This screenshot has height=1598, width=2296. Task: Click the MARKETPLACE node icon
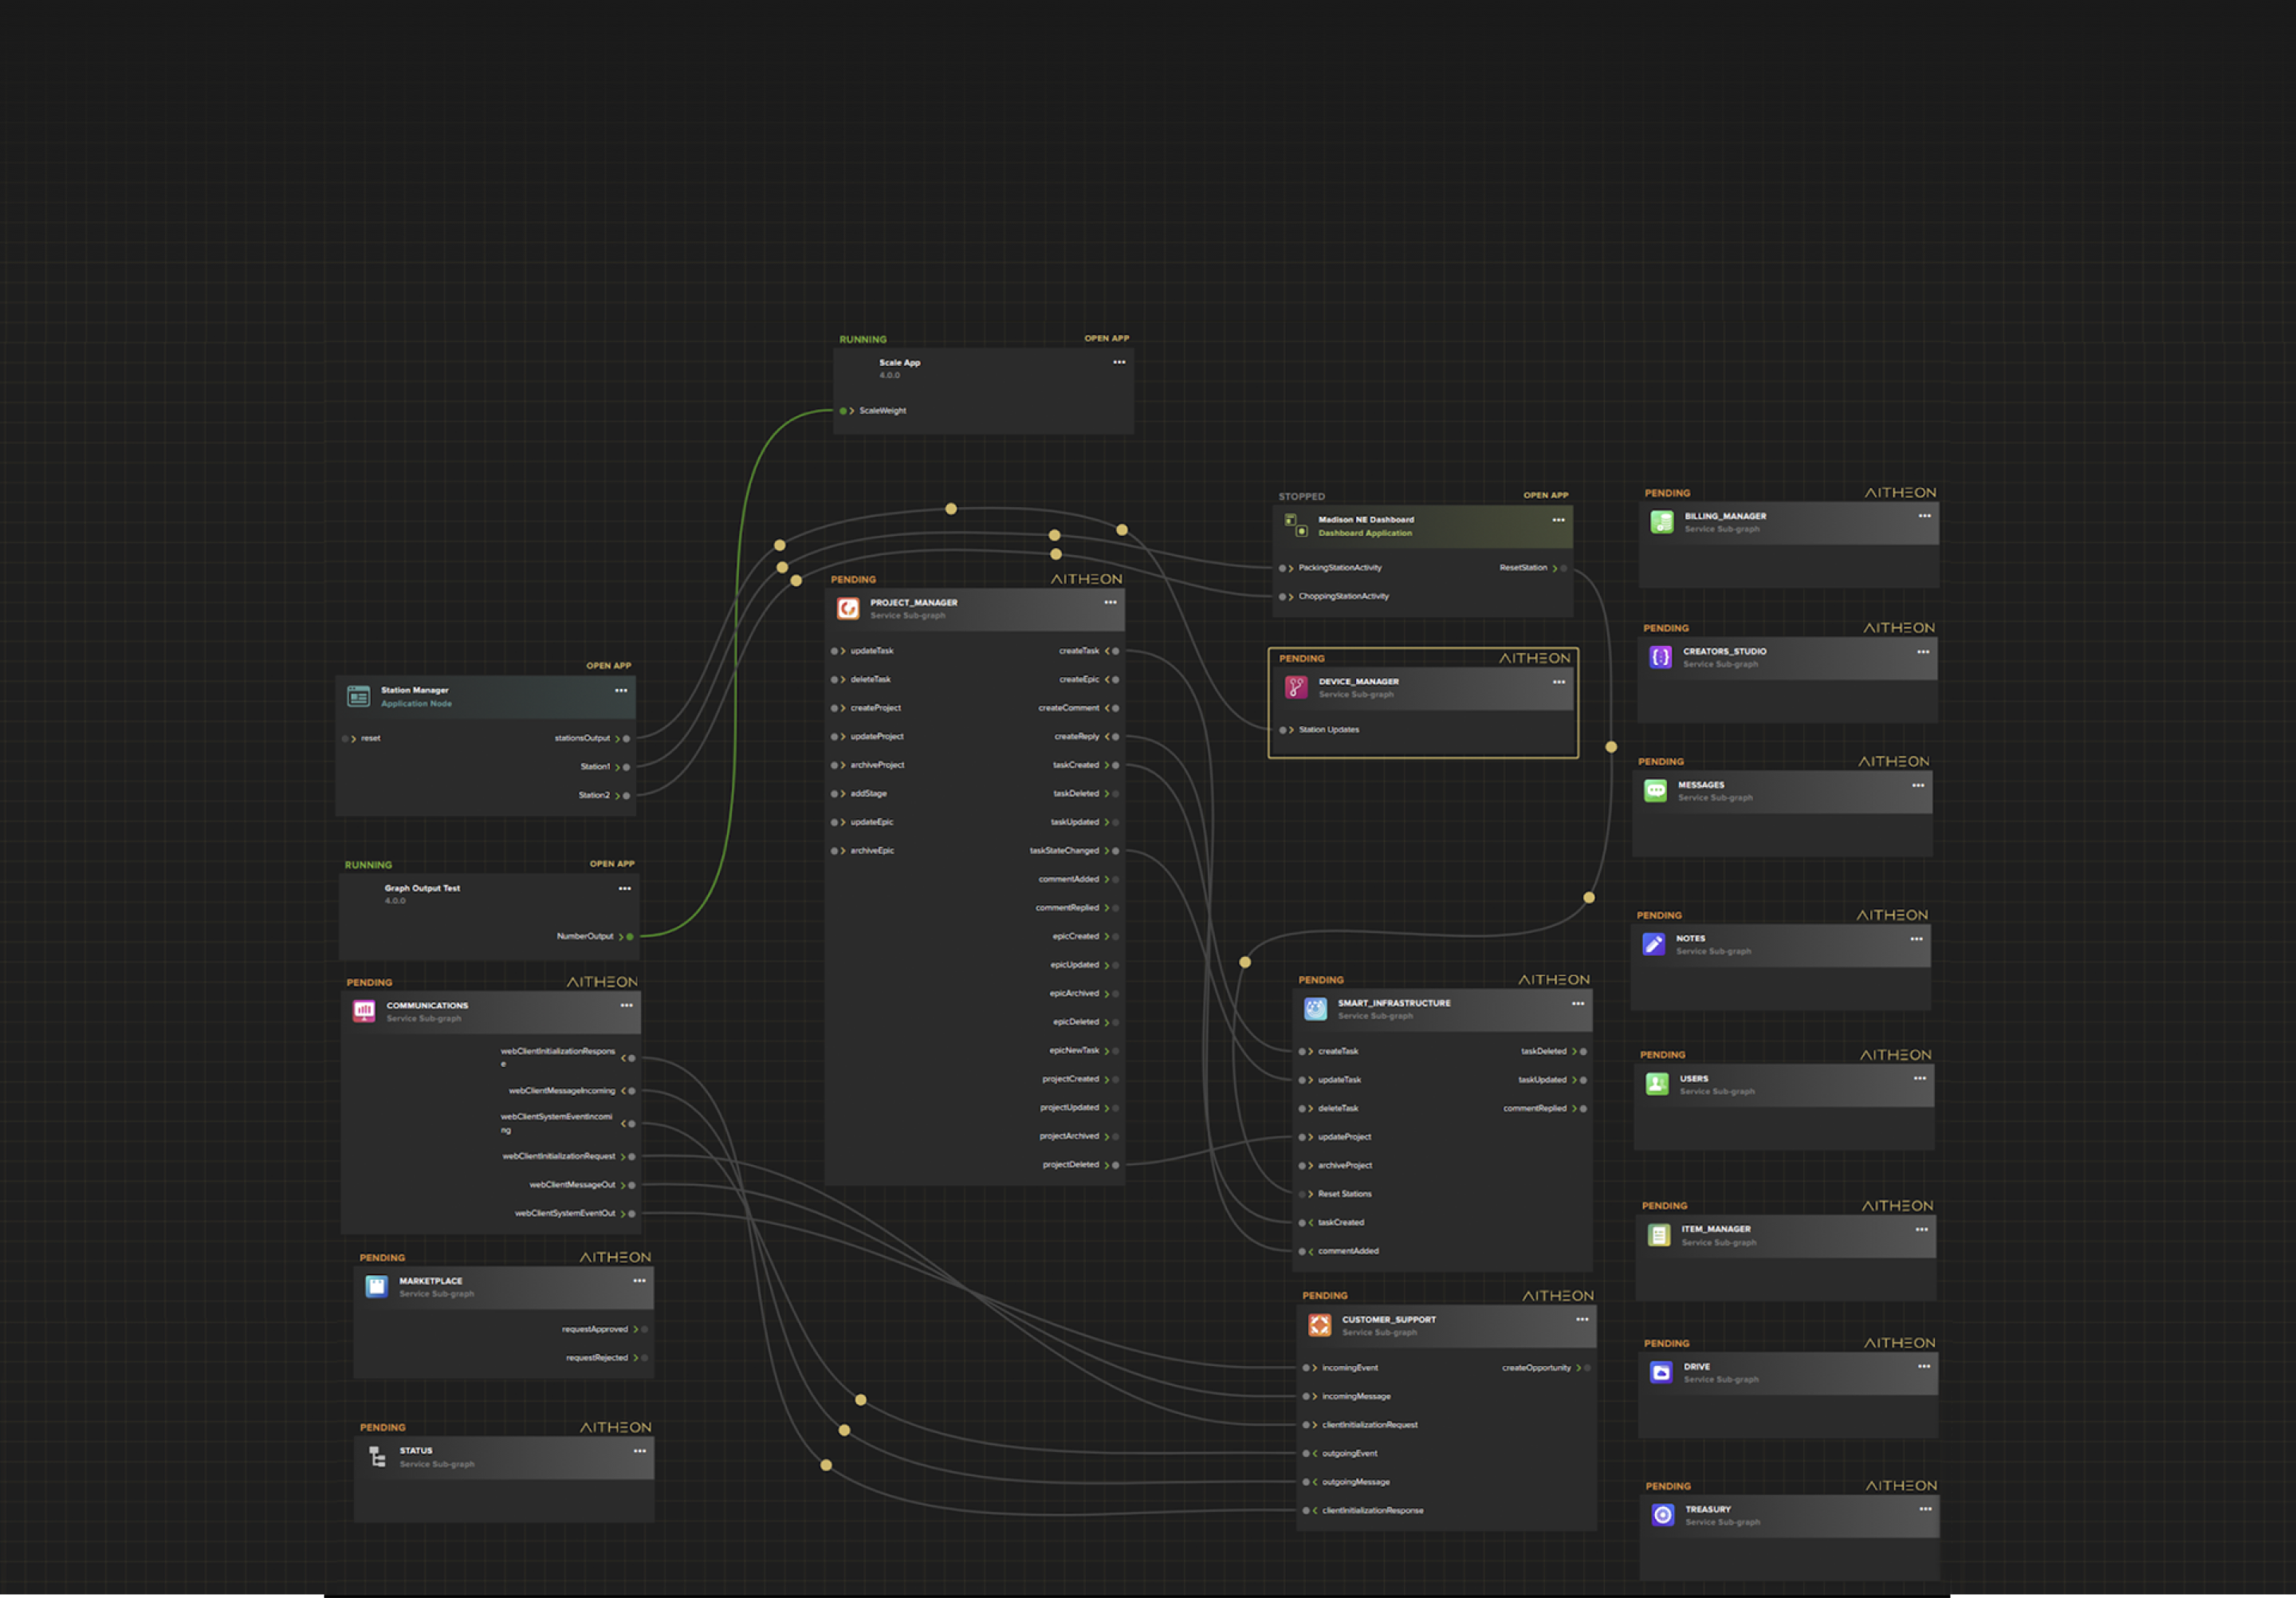click(376, 1286)
